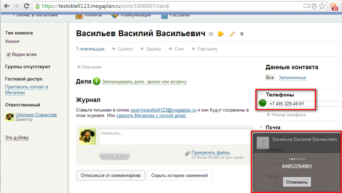342x193 pixels.
Task: Click the trash delete contact icon
Action: [242, 34]
